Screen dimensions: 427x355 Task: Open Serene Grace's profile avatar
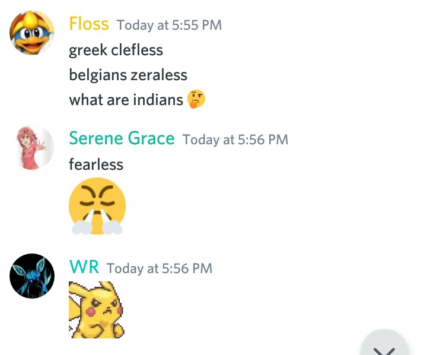[33, 147]
